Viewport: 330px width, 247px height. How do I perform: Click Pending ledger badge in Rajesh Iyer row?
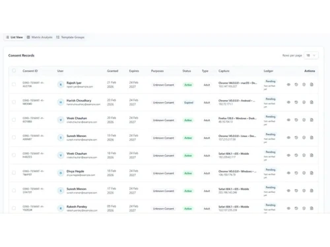(x=271, y=81)
